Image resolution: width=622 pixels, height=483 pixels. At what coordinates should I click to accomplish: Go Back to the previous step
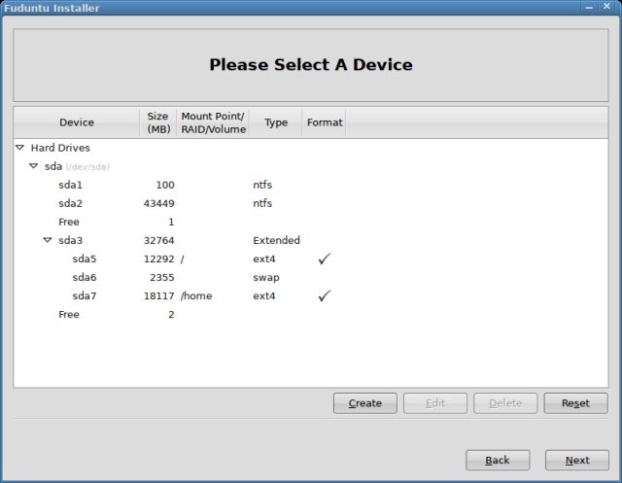[498, 460]
